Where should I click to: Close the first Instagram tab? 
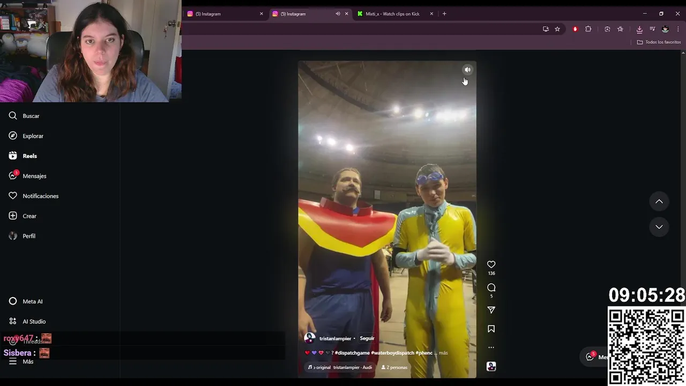[262, 14]
